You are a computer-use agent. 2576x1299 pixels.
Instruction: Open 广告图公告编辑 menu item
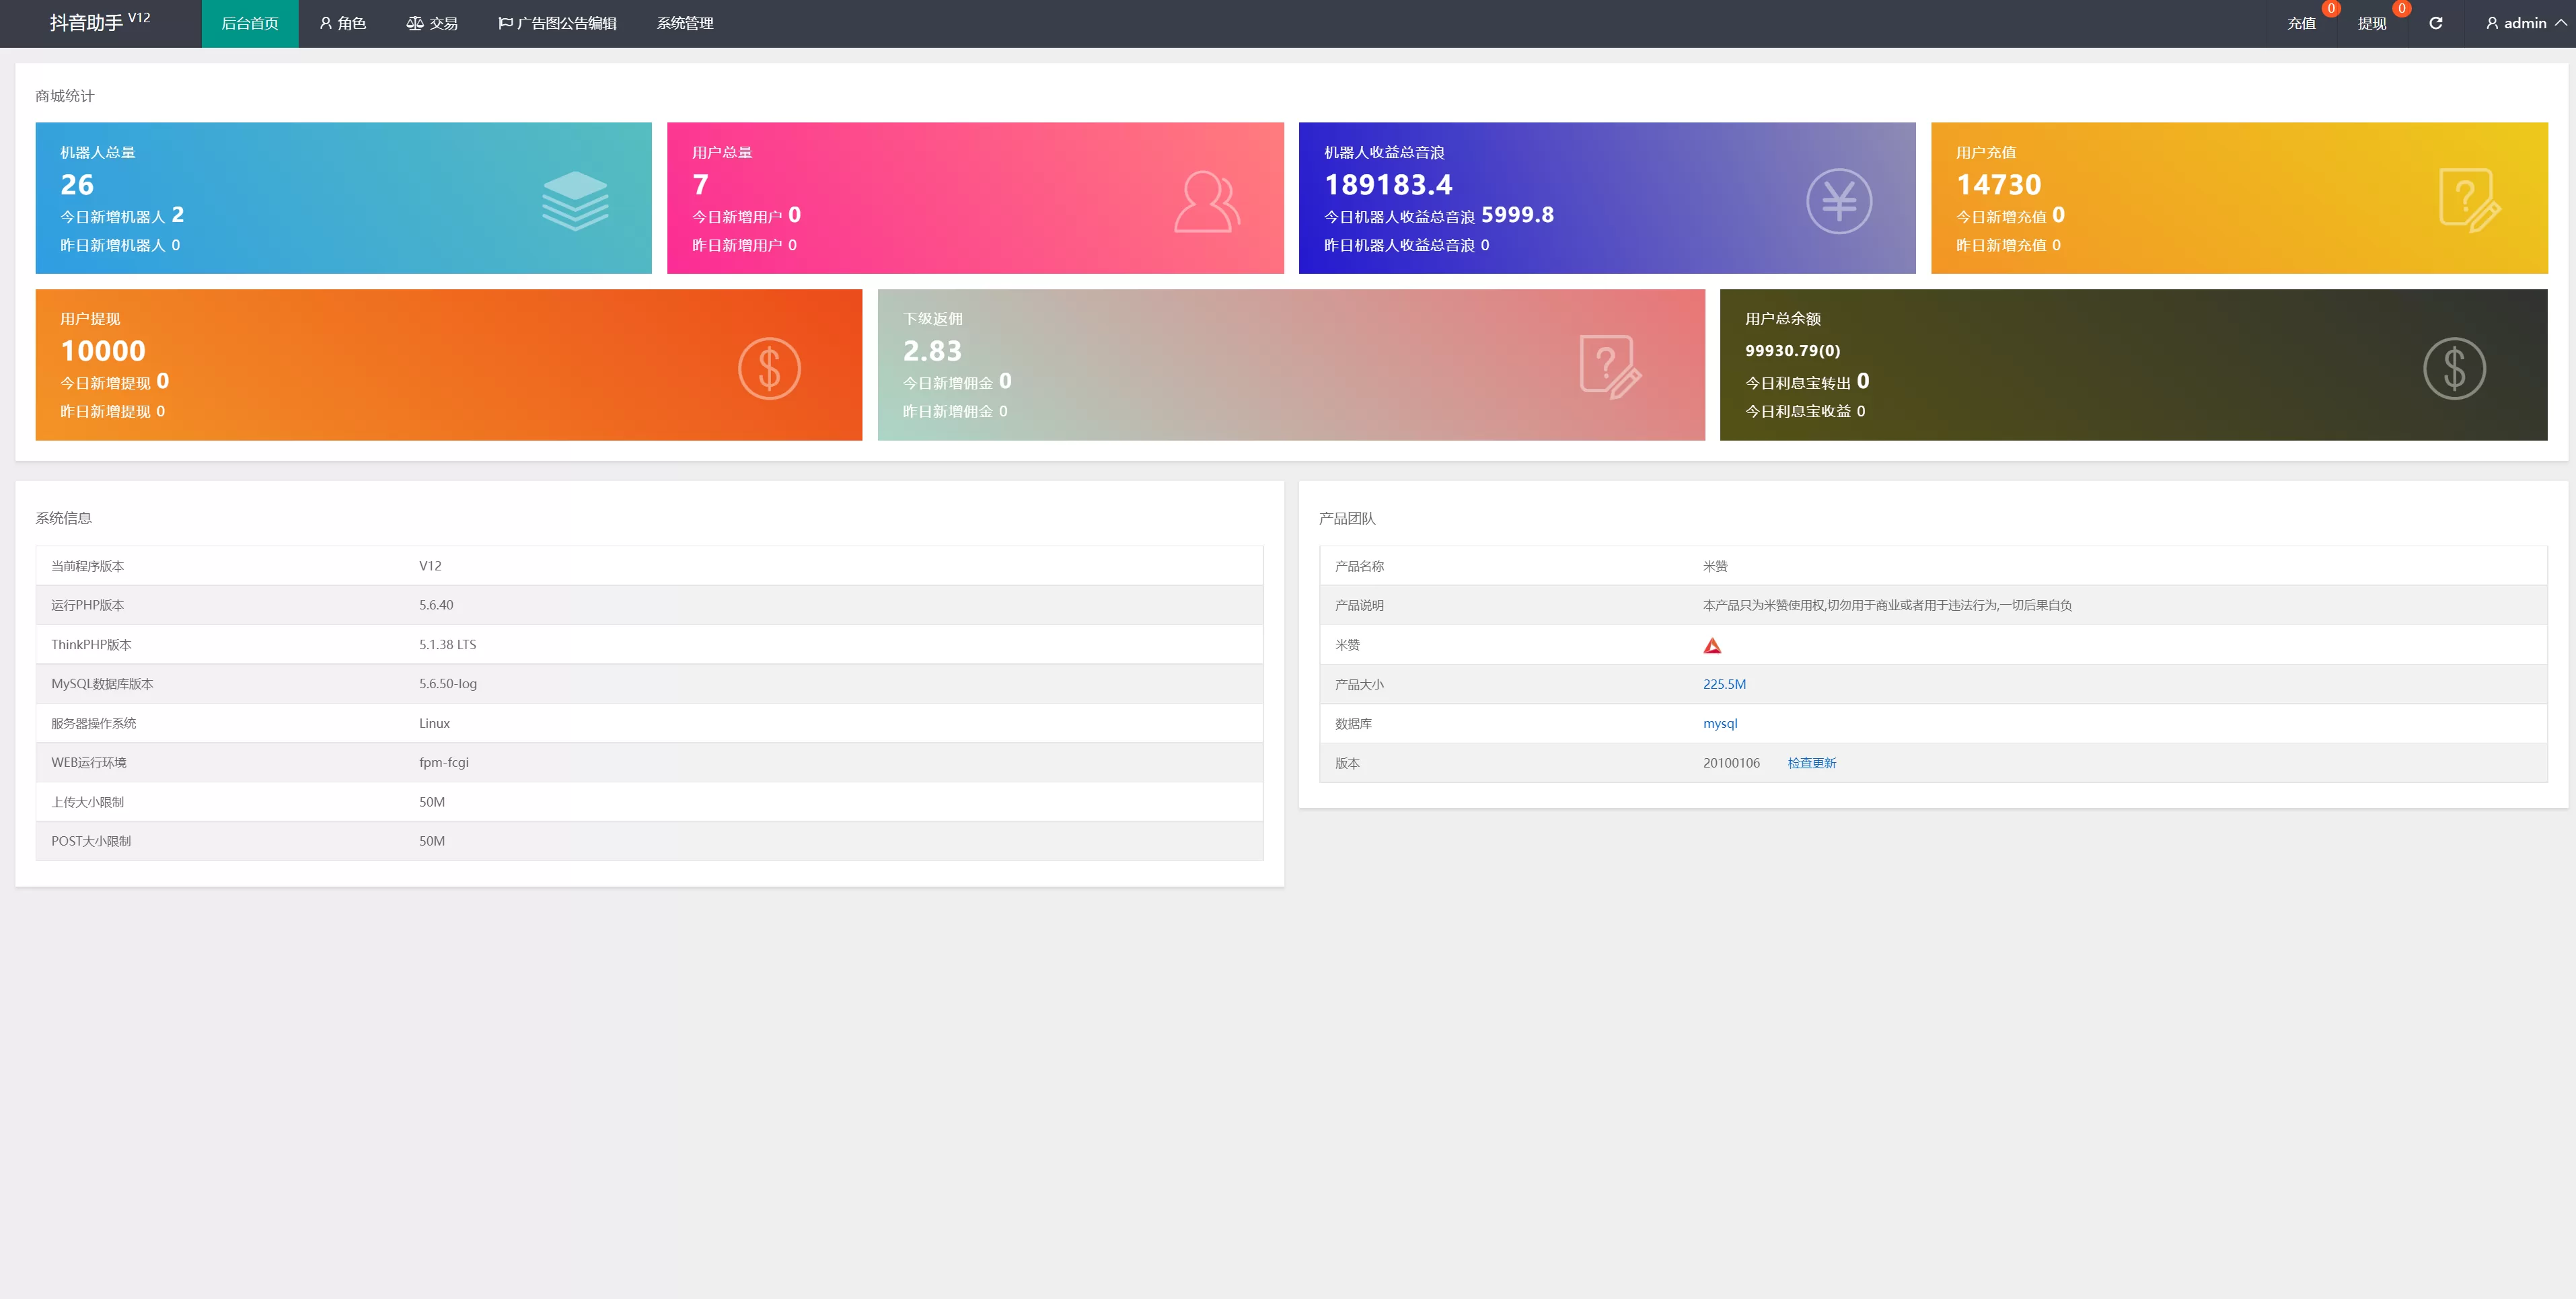557,23
